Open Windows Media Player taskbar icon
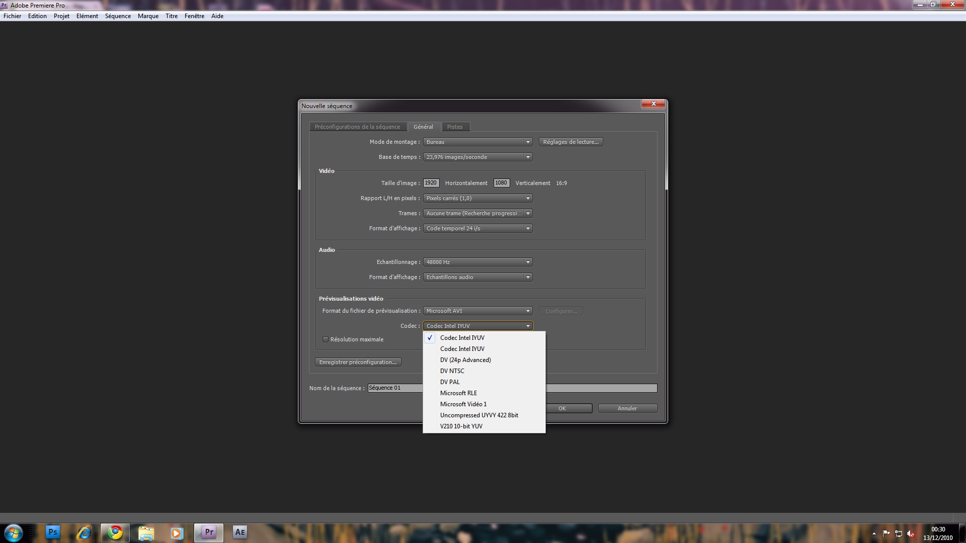The height and width of the screenshot is (543, 966). coord(177,532)
